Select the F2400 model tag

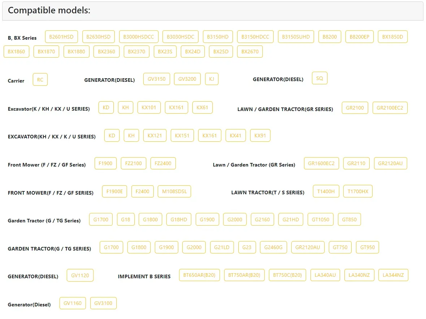click(x=142, y=191)
